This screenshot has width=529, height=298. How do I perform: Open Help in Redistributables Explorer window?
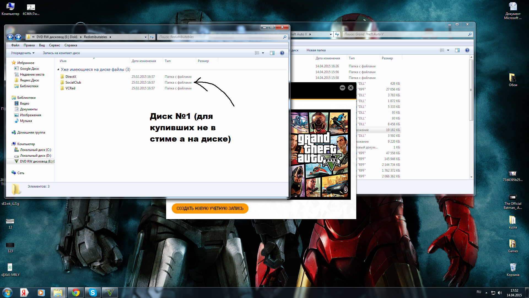[282, 53]
